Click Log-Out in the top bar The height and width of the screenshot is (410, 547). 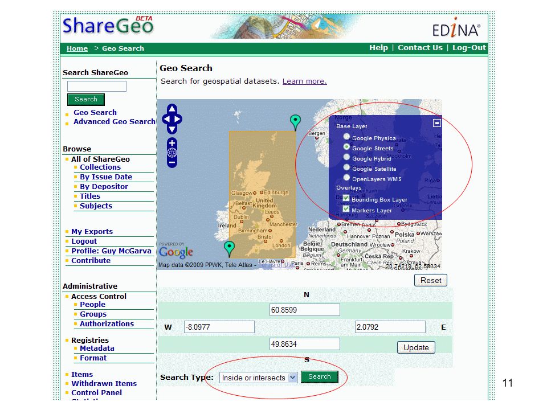point(469,48)
